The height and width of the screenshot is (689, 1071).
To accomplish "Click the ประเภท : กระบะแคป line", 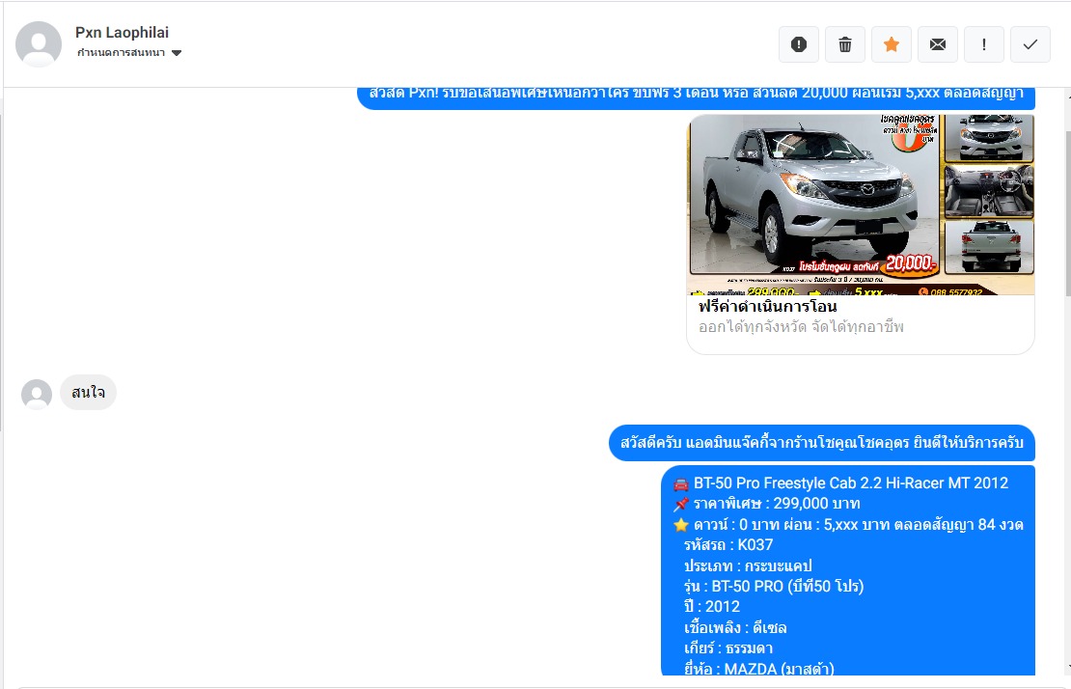I will coord(748,566).
